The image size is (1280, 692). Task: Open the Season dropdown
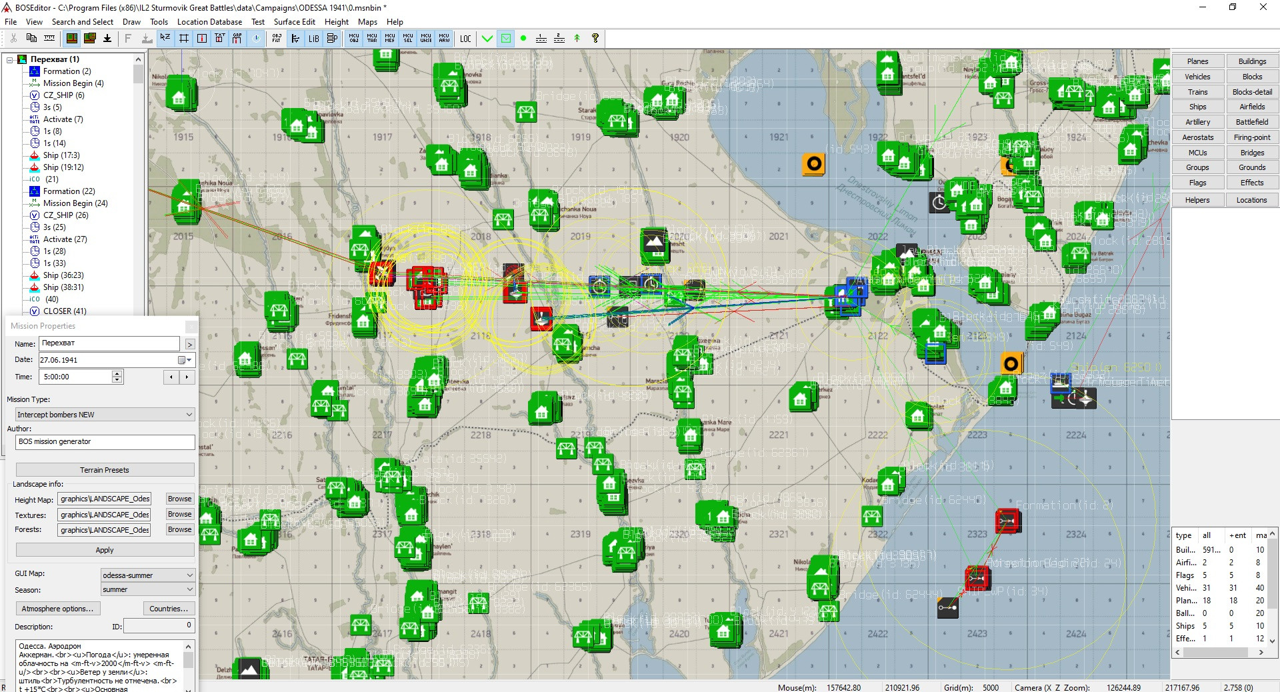tap(147, 590)
